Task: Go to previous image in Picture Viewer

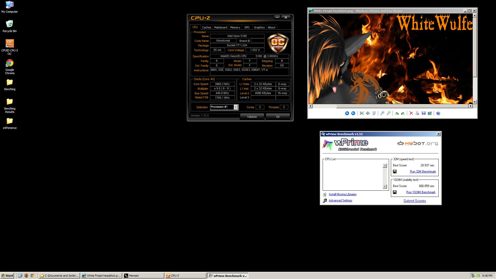Action: (347, 113)
